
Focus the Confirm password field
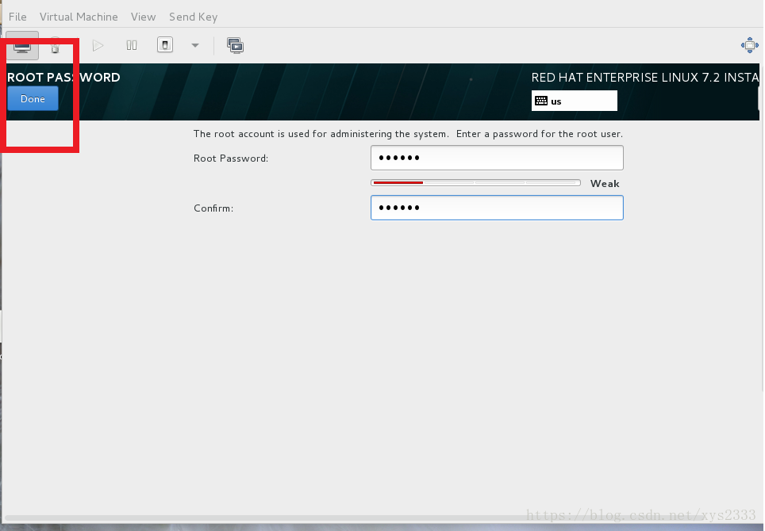pyautogui.click(x=497, y=208)
